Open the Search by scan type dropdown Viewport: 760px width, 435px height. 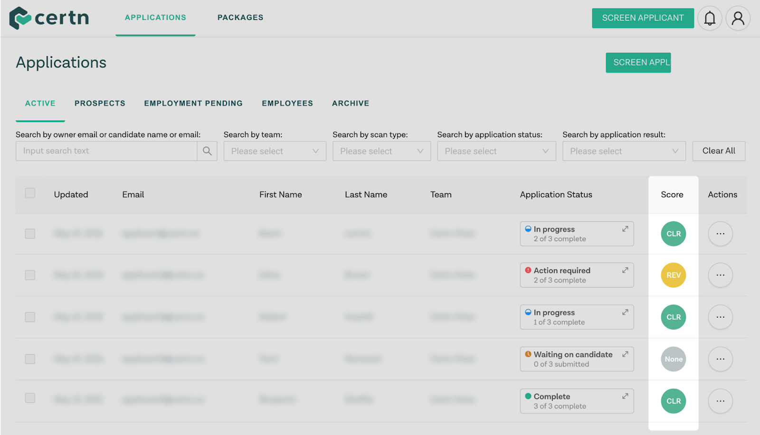point(381,151)
